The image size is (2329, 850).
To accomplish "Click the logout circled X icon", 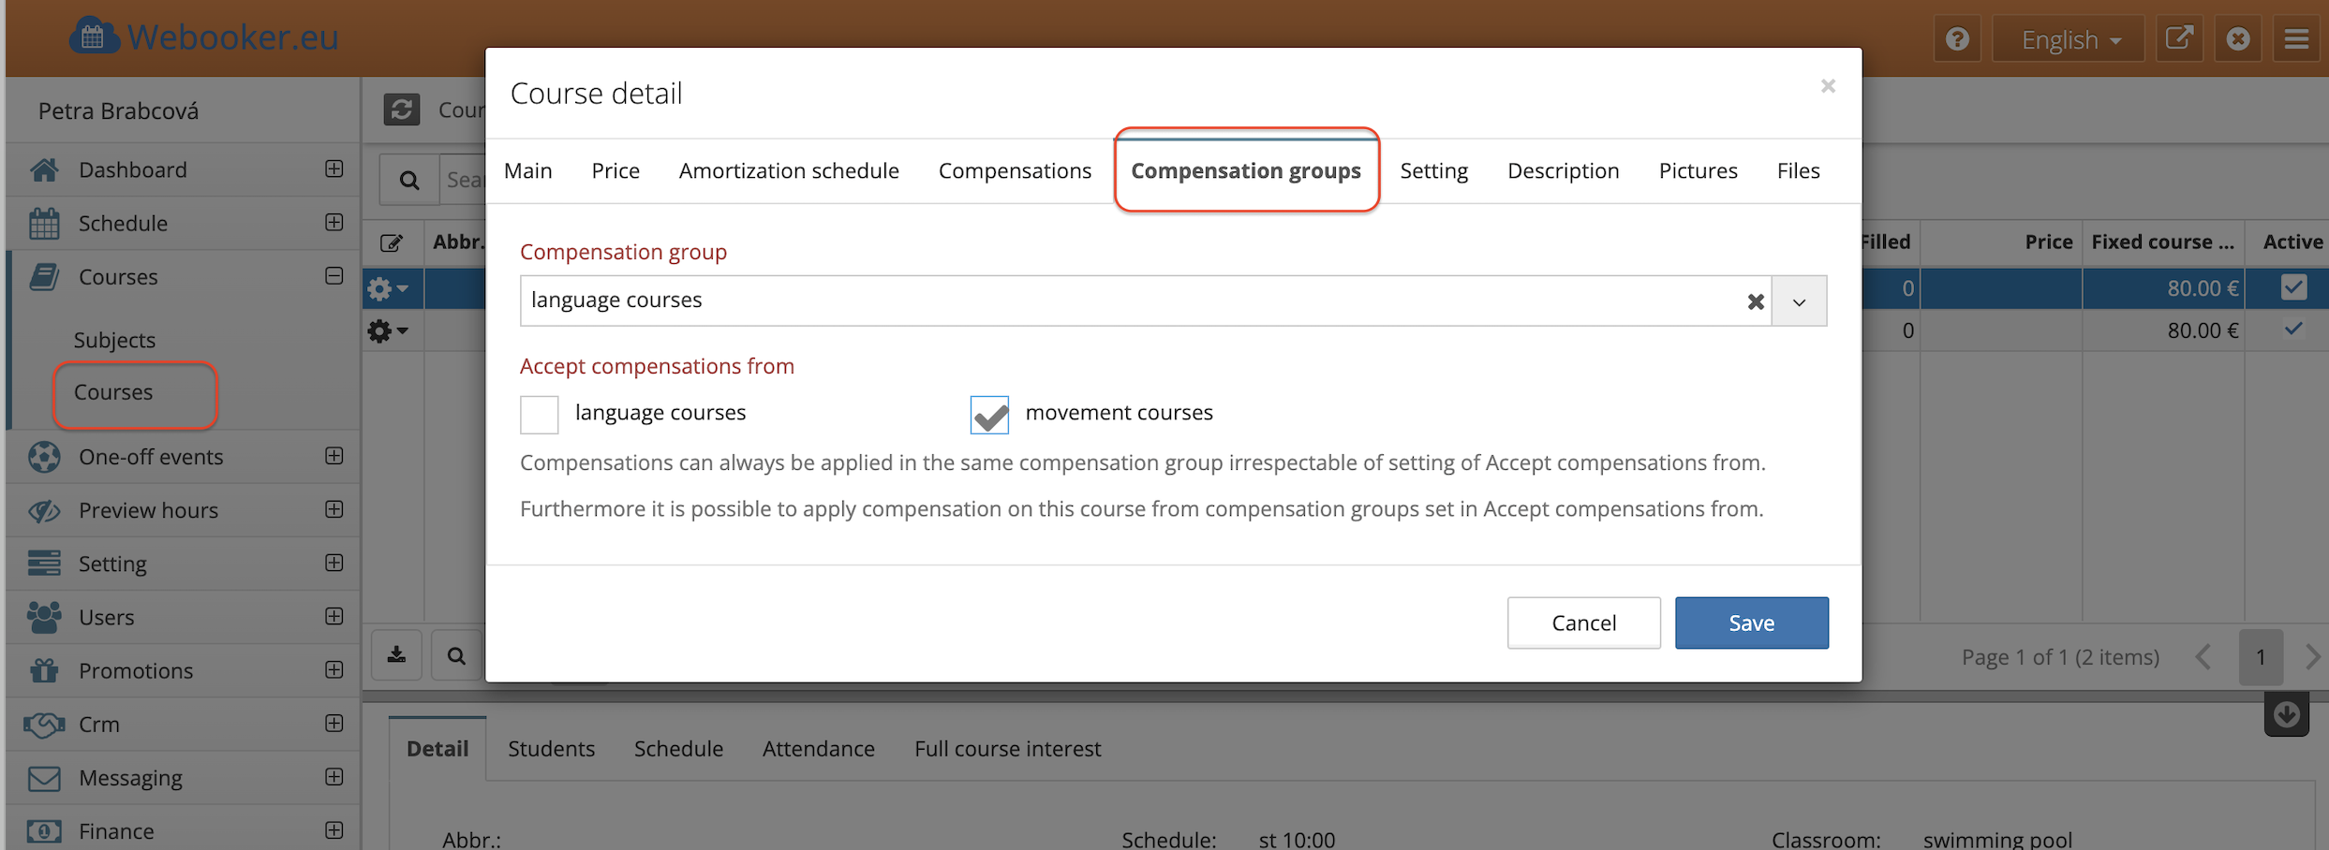I will pyautogui.click(x=2238, y=39).
